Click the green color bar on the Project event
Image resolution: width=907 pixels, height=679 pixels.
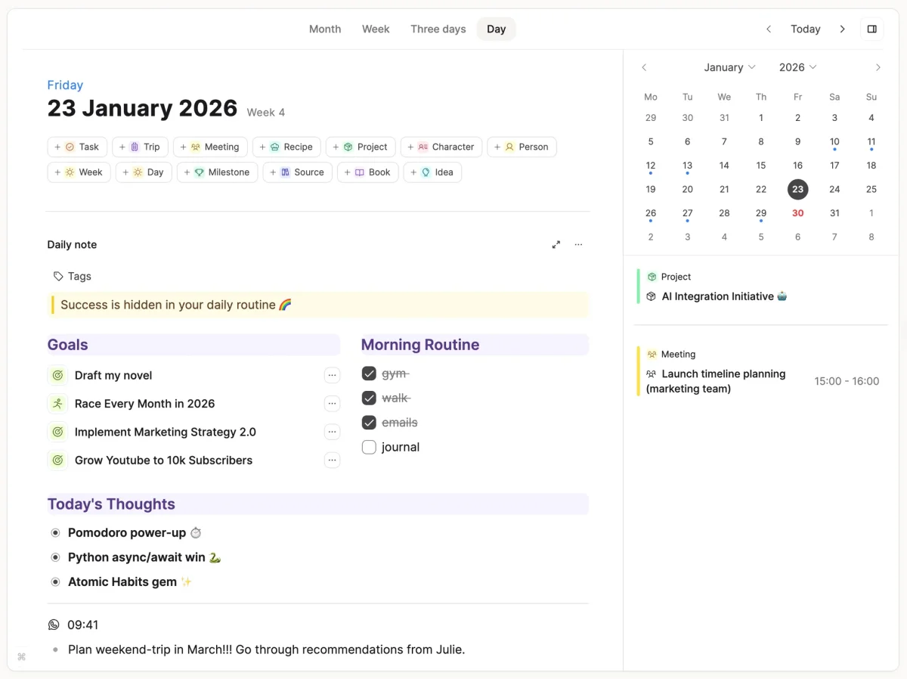639,287
